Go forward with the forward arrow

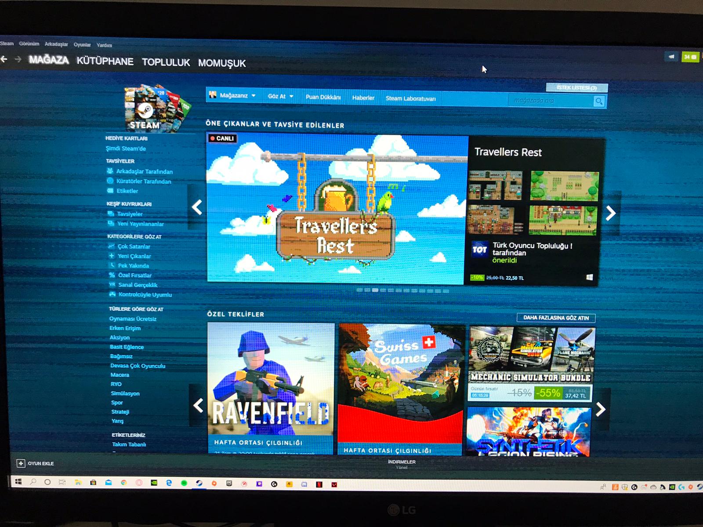[x=18, y=59]
